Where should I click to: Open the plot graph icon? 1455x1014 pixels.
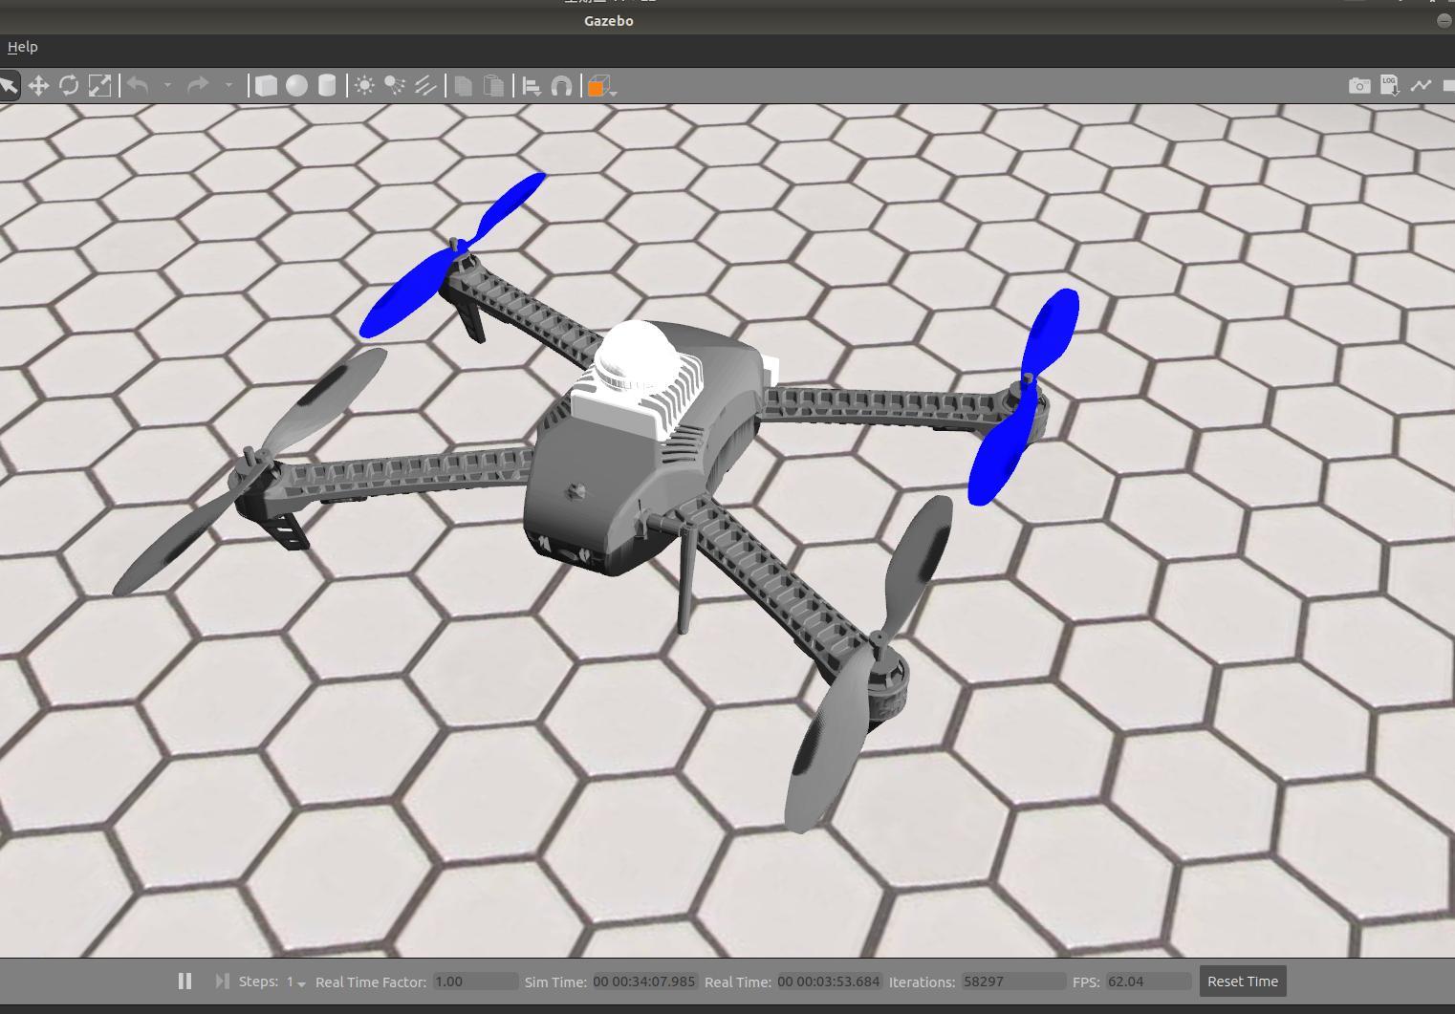pyautogui.click(x=1421, y=86)
